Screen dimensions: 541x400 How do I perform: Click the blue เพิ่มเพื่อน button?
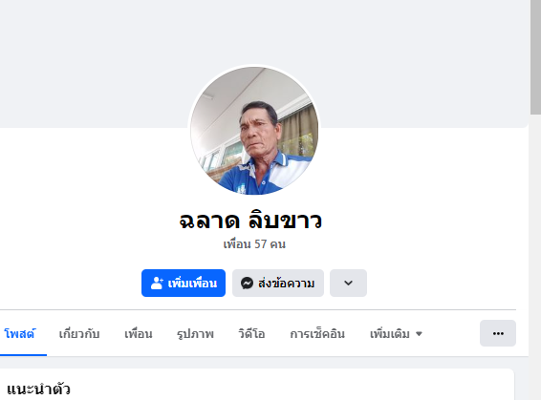184,283
